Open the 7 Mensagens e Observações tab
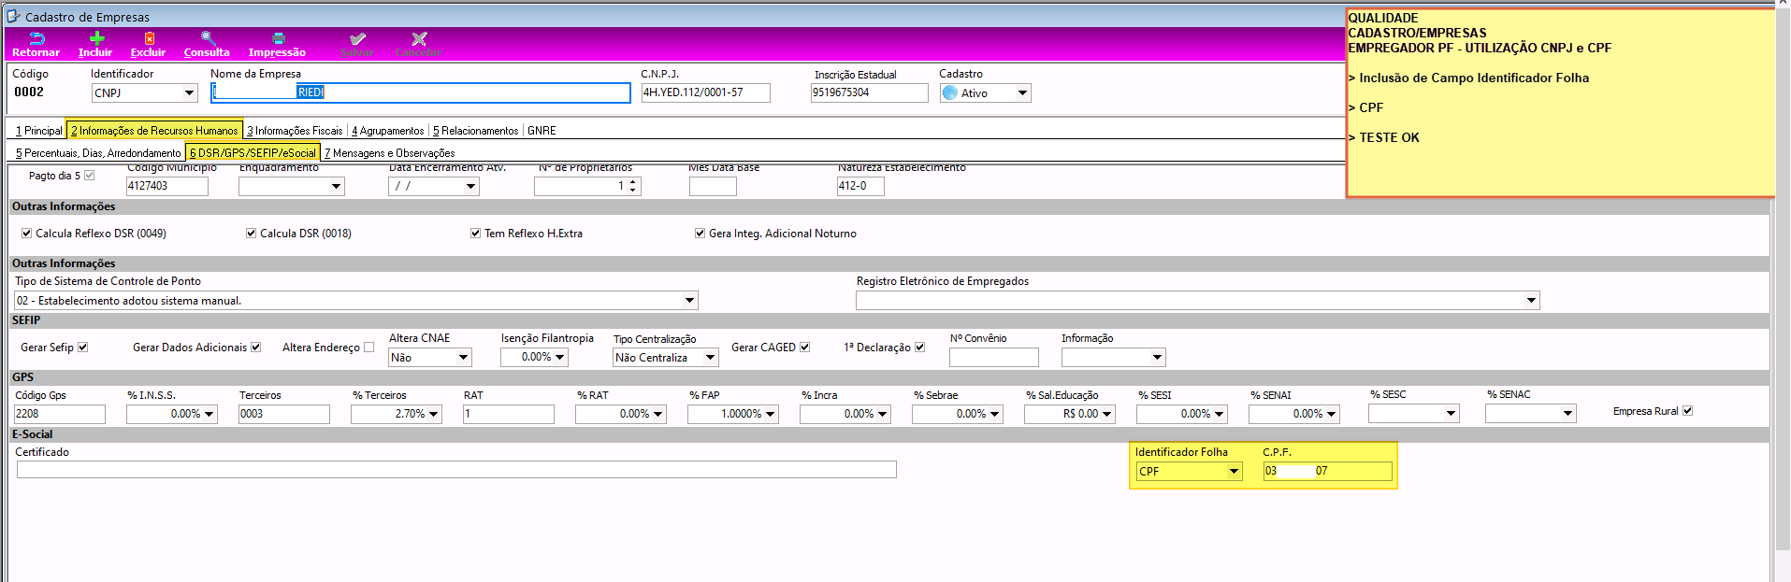The image size is (1791, 582). 389,153
